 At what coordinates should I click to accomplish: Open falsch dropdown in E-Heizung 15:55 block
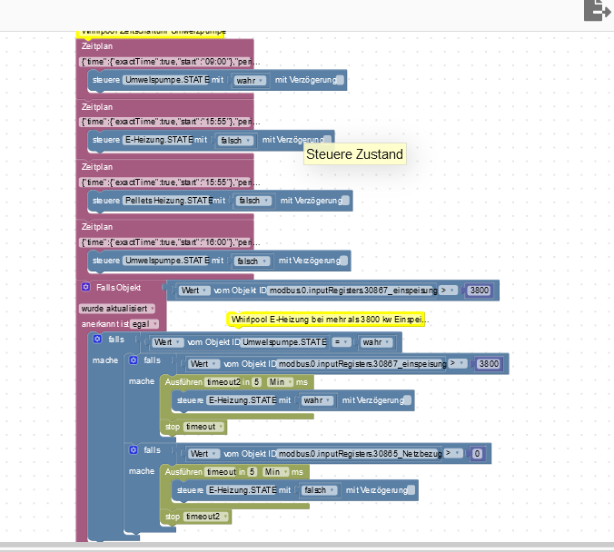[236, 140]
